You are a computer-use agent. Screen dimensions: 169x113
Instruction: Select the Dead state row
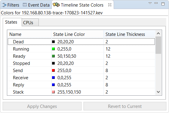coord(81,42)
